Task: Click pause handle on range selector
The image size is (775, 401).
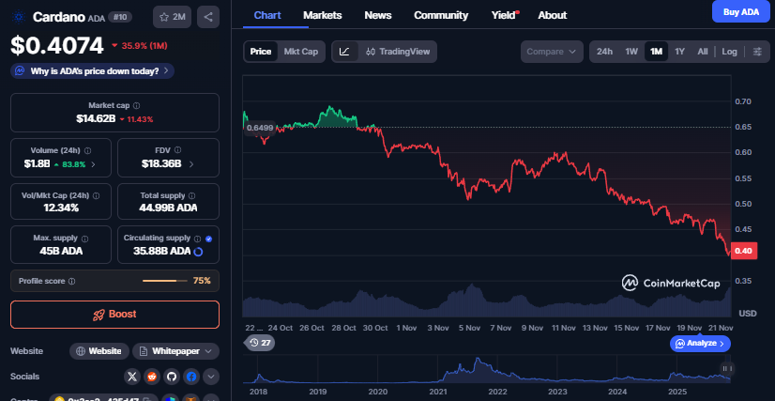Action: 727,368
